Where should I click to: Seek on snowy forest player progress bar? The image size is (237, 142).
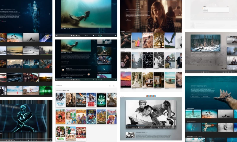click(211, 70)
